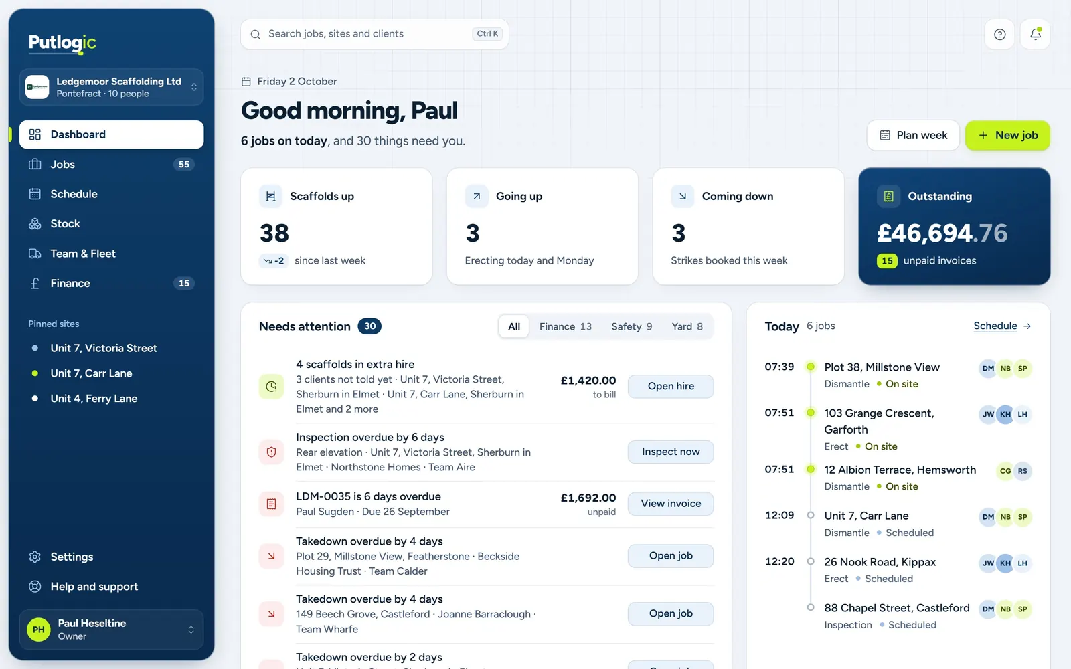
Task: Click the extra hire clock icon
Action: [271, 386]
